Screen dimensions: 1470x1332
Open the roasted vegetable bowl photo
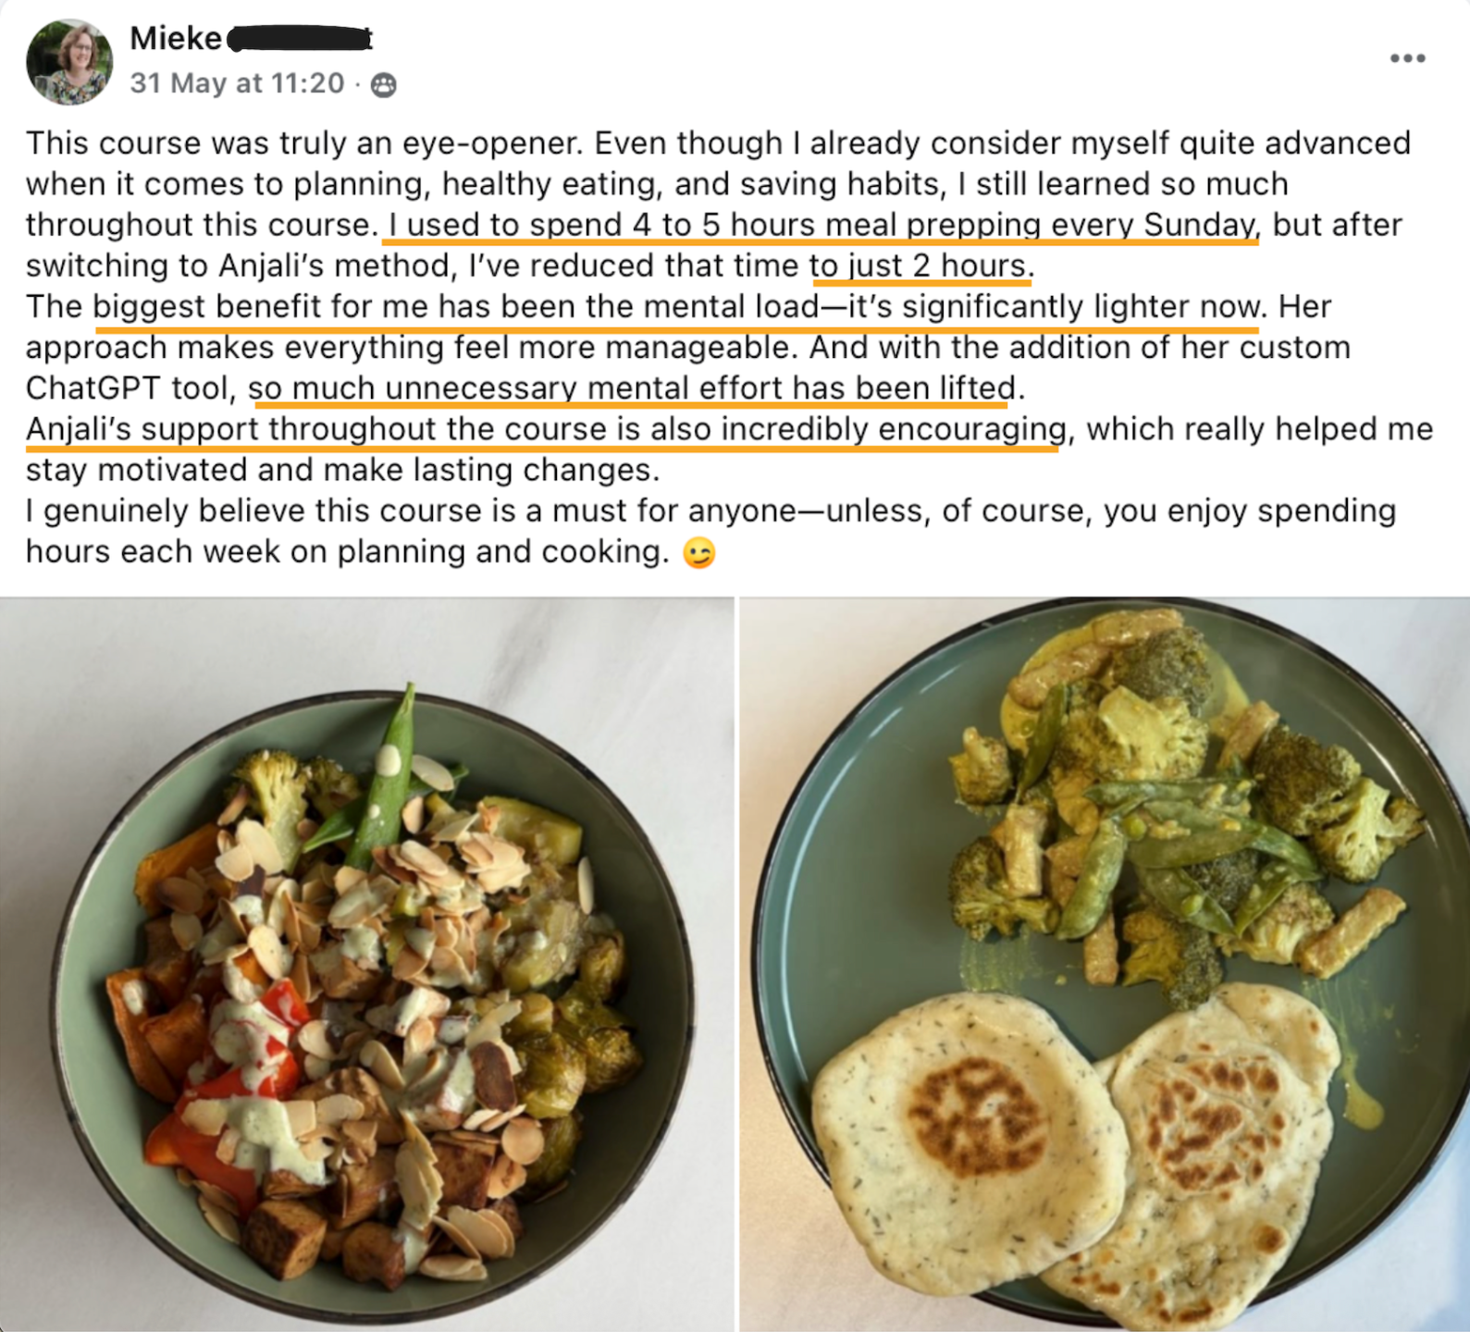coord(366,964)
